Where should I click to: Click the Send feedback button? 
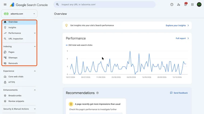pos(179,93)
